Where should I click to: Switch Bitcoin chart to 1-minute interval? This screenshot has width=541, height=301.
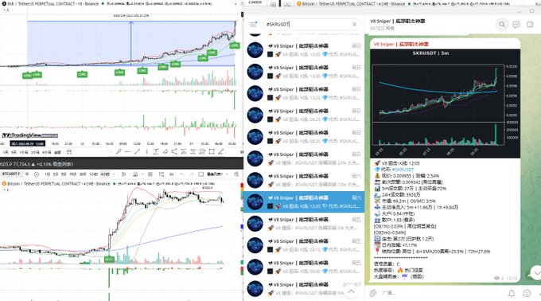47,174
